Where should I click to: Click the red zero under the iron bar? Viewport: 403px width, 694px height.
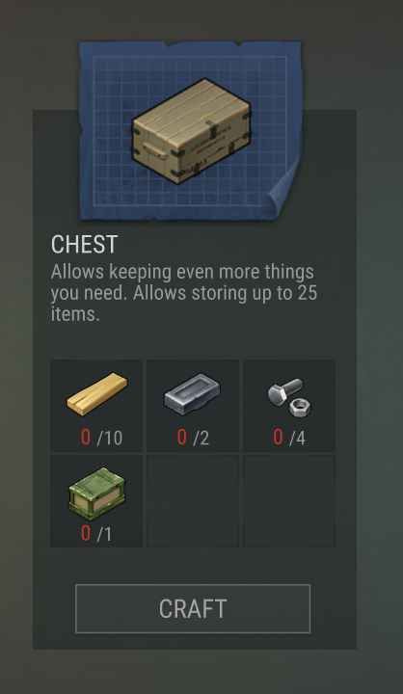pyautogui.click(x=181, y=437)
